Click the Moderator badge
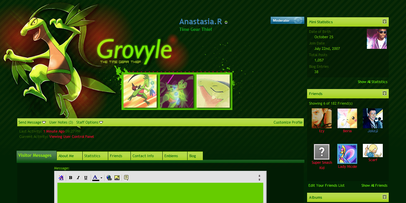Screen dimensions: 406x203 tap(287, 20)
